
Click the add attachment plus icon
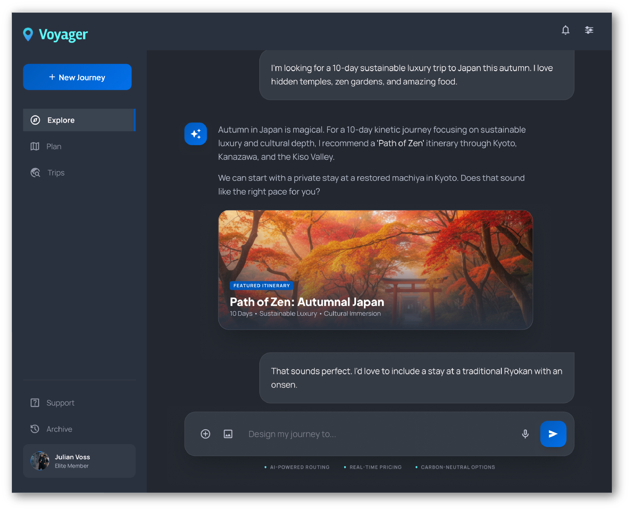click(205, 434)
